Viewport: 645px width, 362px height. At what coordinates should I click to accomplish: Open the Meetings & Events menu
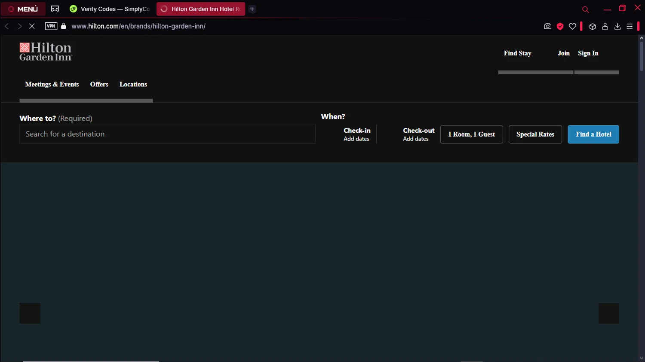pyautogui.click(x=52, y=84)
